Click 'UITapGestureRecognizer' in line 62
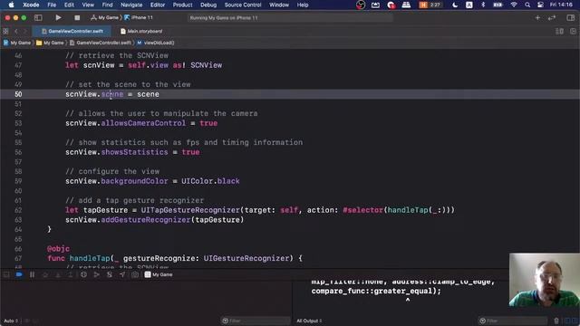This screenshot has width=580, height=326. (x=190, y=210)
